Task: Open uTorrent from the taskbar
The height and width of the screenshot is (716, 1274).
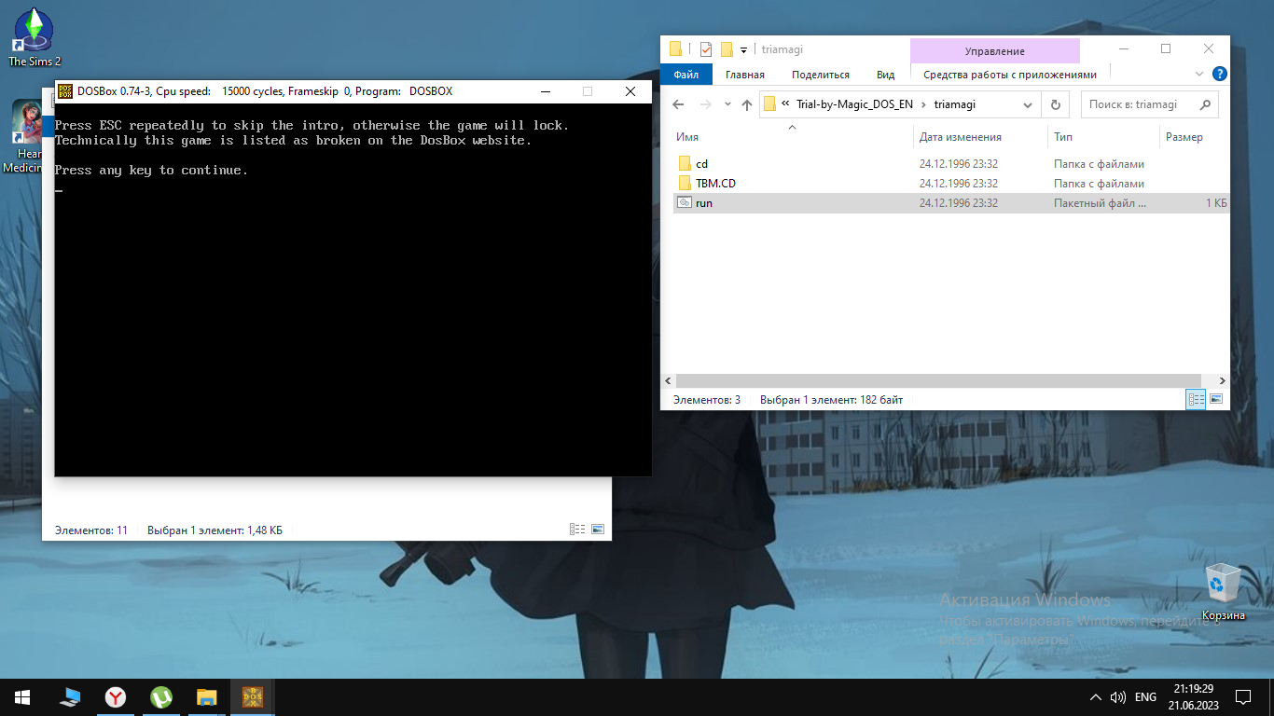Action: pyautogui.click(x=161, y=696)
